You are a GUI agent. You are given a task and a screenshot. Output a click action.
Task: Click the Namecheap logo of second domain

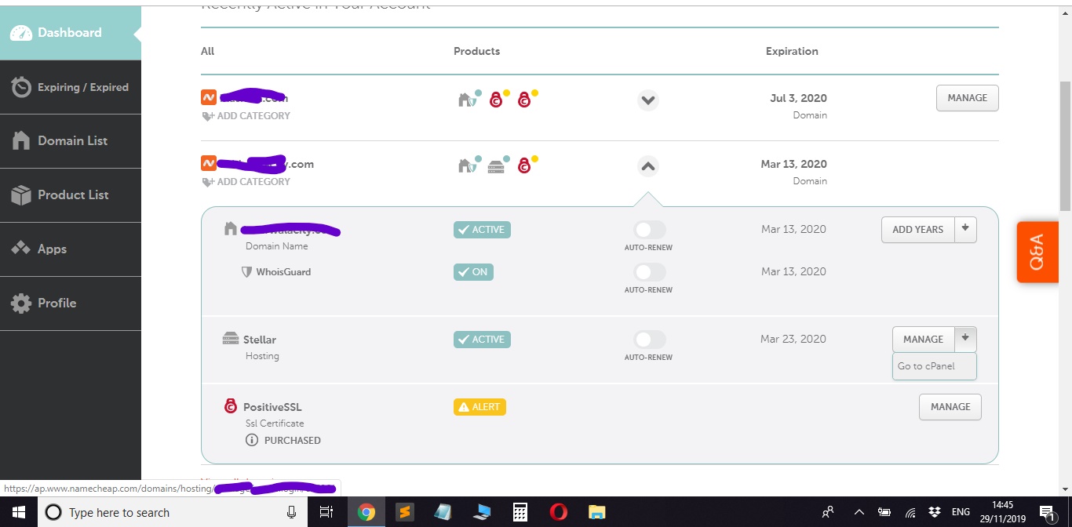(x=209, y=163)
